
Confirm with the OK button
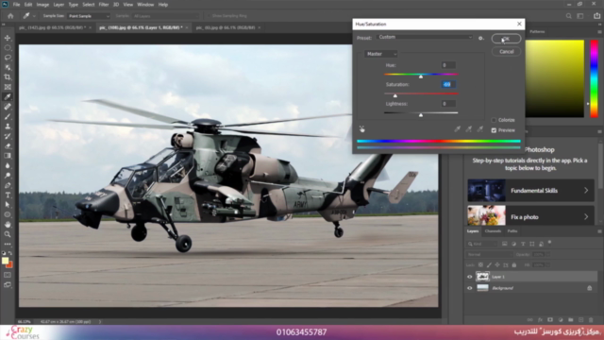pos(506,39)
